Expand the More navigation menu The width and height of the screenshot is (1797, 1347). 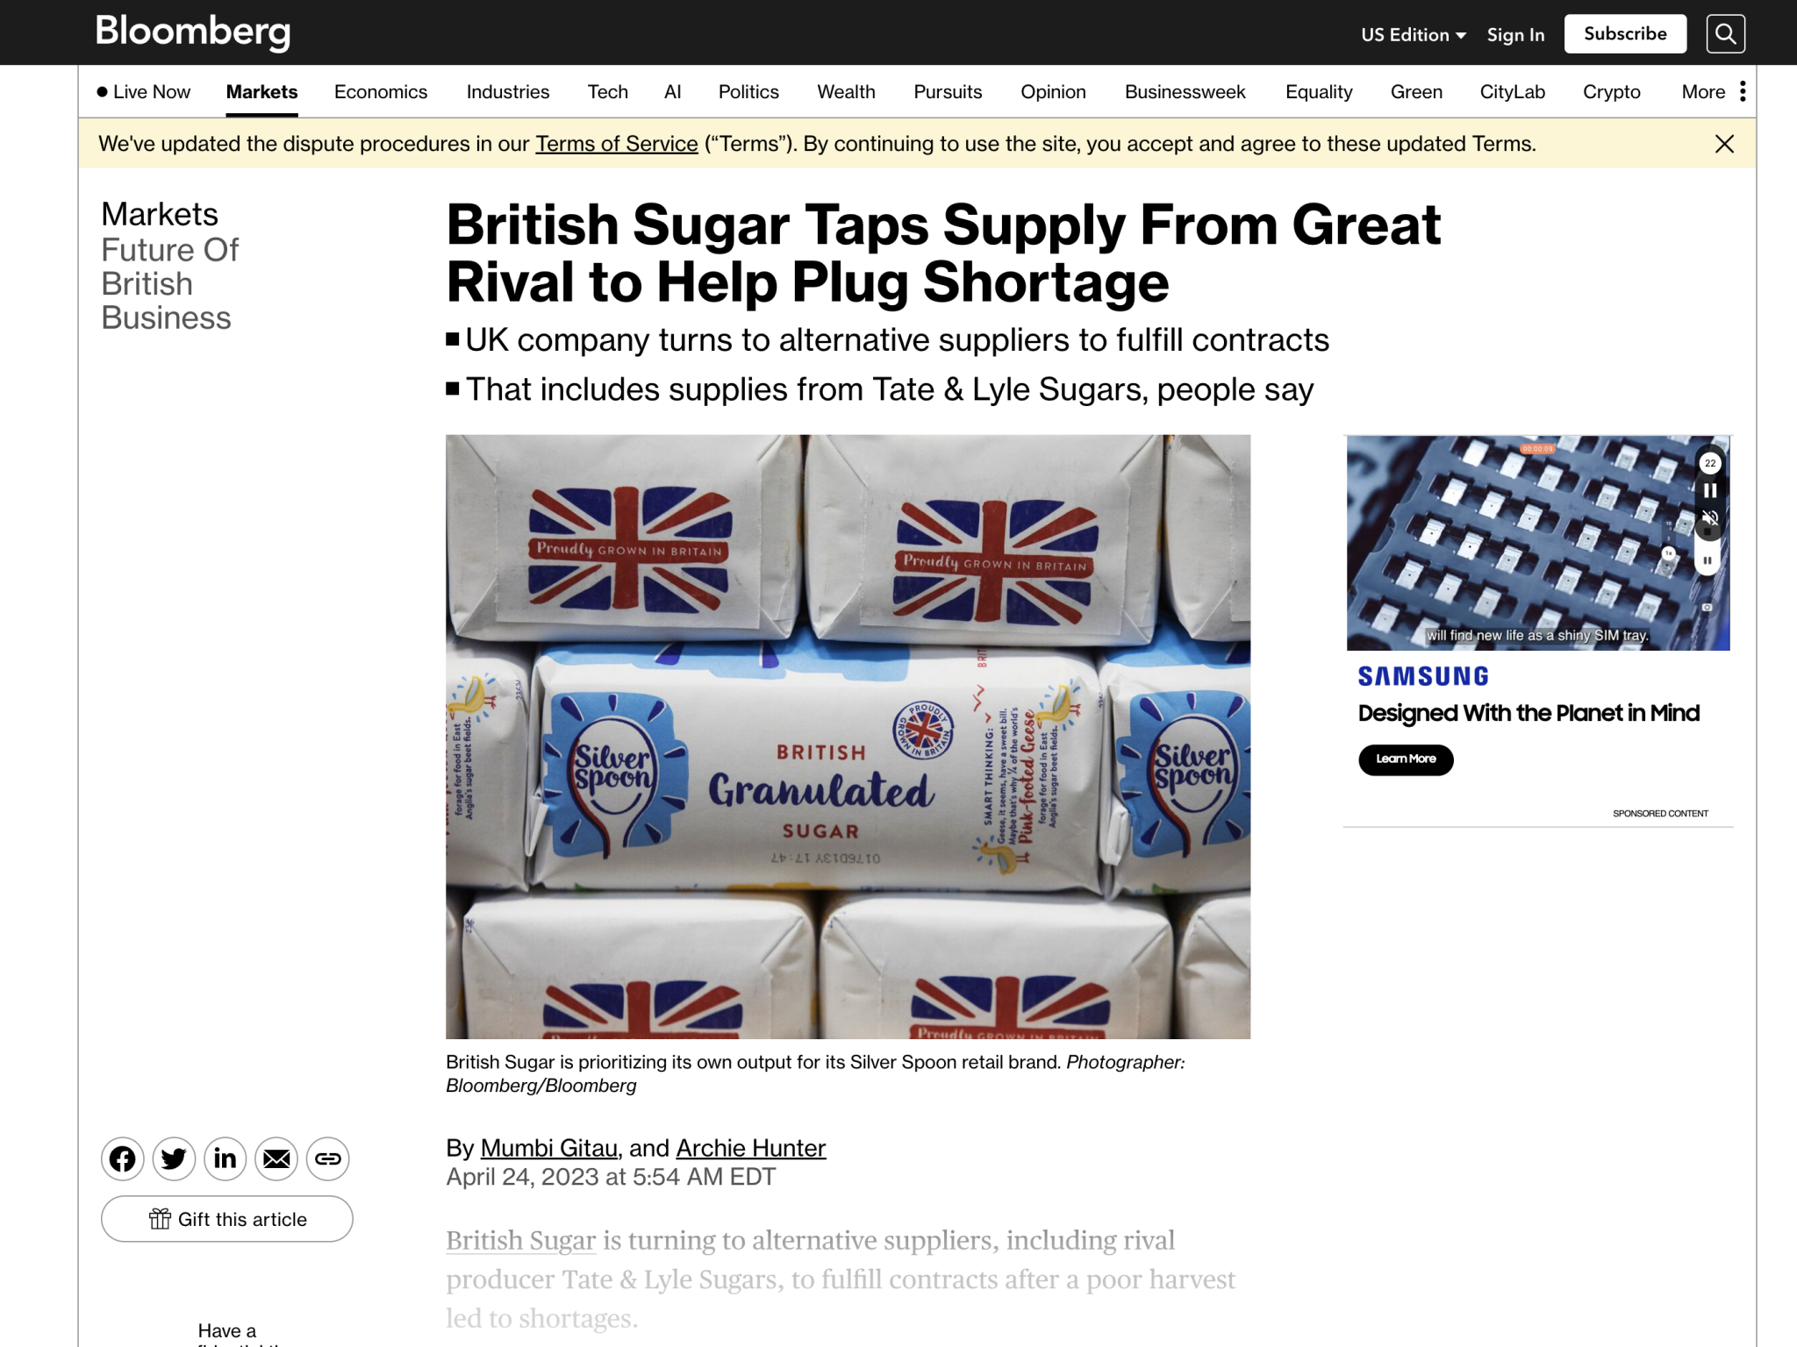(1704, 91)
